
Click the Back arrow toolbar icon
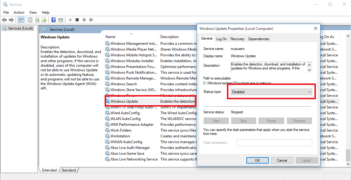click(4, 20)
